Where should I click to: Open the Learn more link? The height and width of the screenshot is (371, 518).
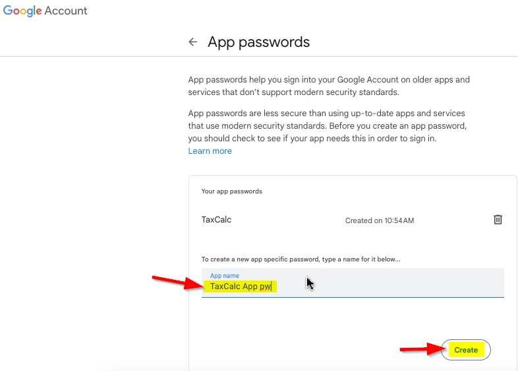coord(210,151)
